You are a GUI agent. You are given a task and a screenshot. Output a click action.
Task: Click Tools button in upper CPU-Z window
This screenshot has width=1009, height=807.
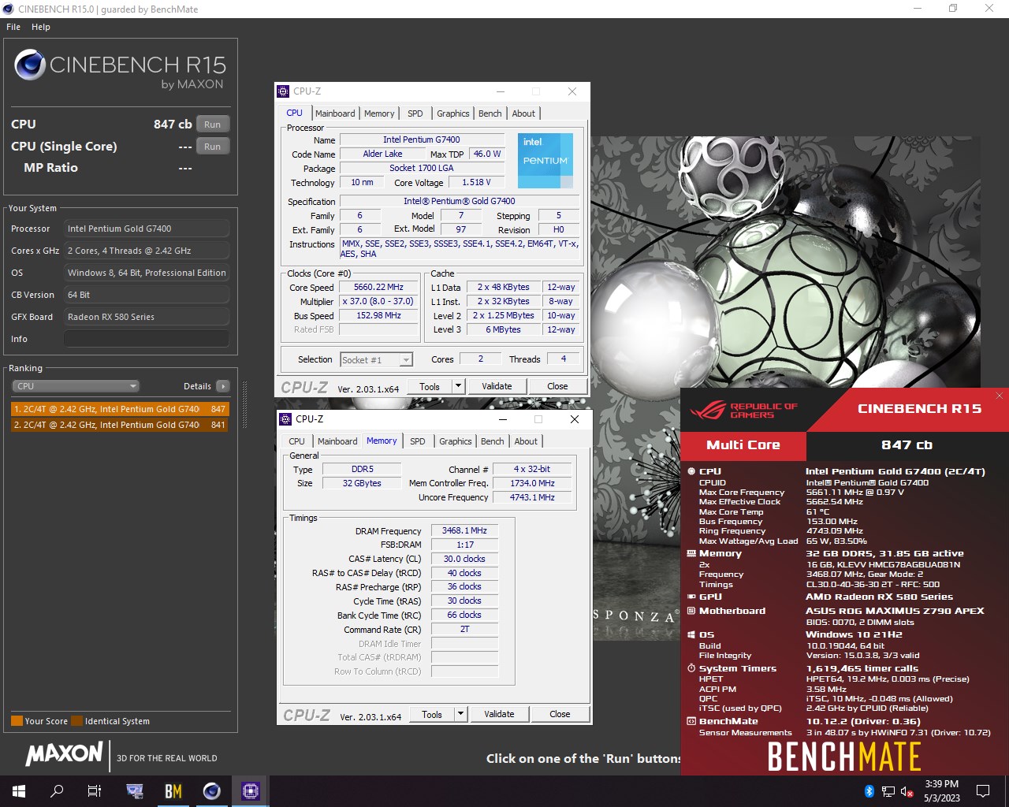[430, 386]
